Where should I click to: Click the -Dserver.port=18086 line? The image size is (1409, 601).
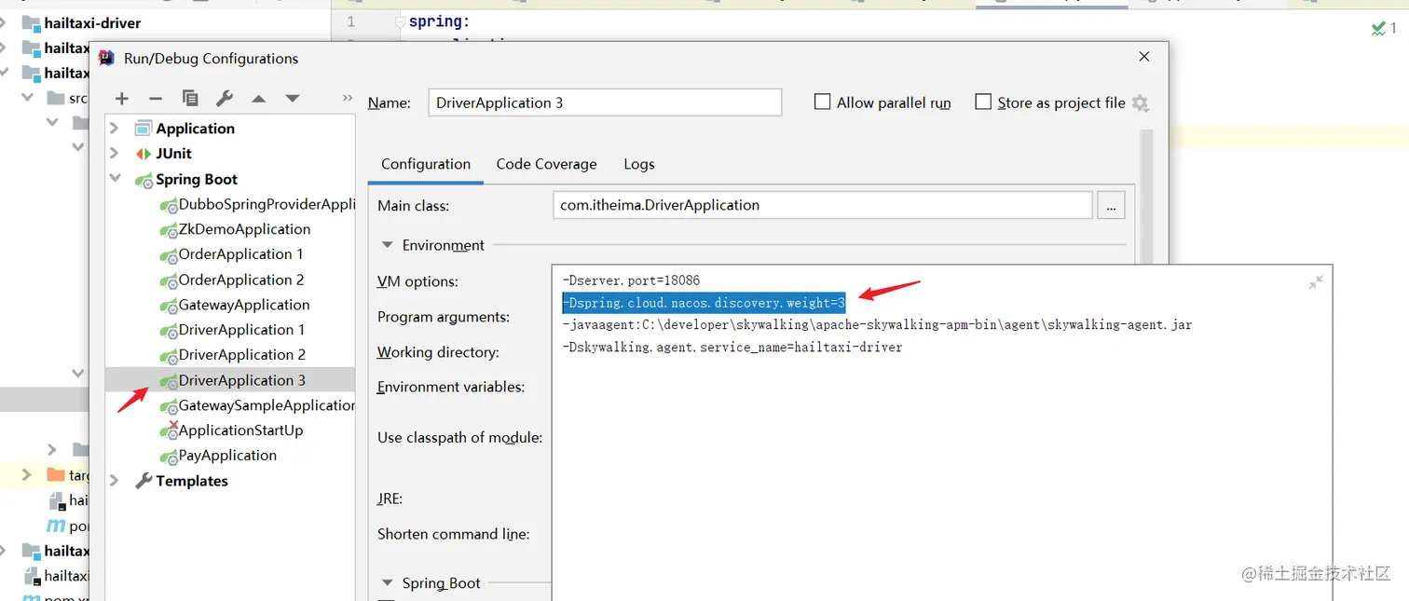[631, 280]
